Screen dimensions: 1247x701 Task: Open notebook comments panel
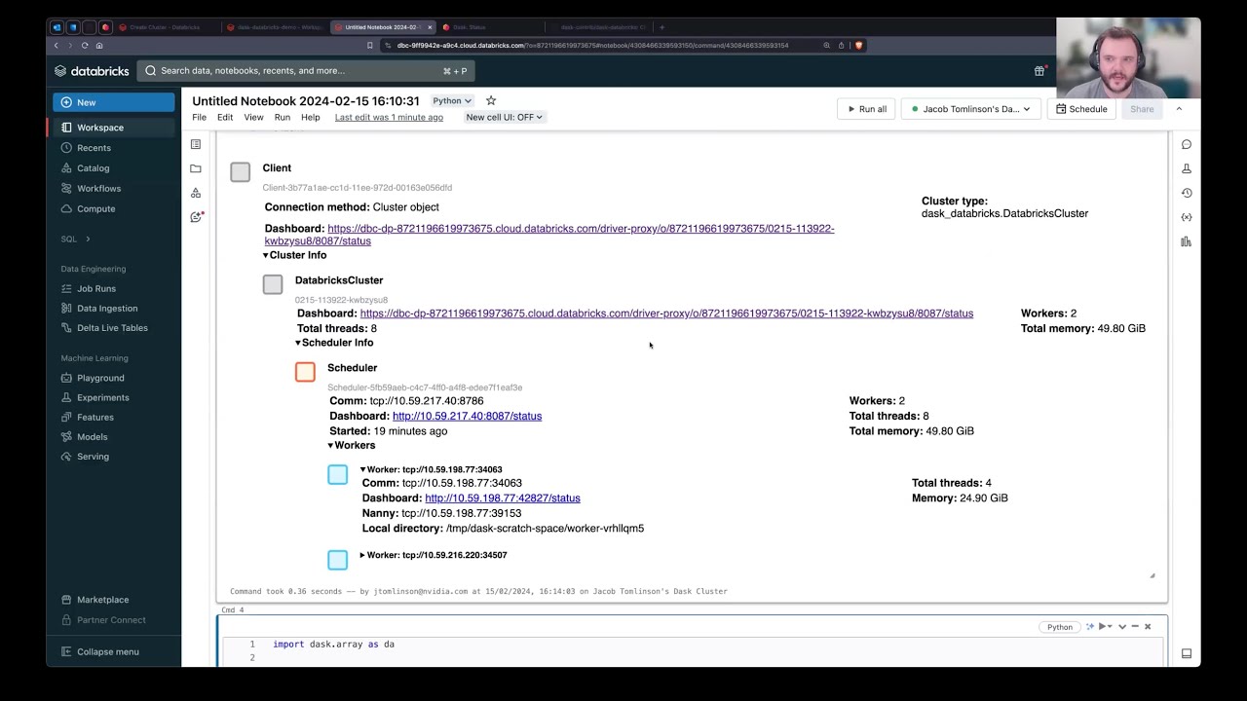coord(1187,144)
